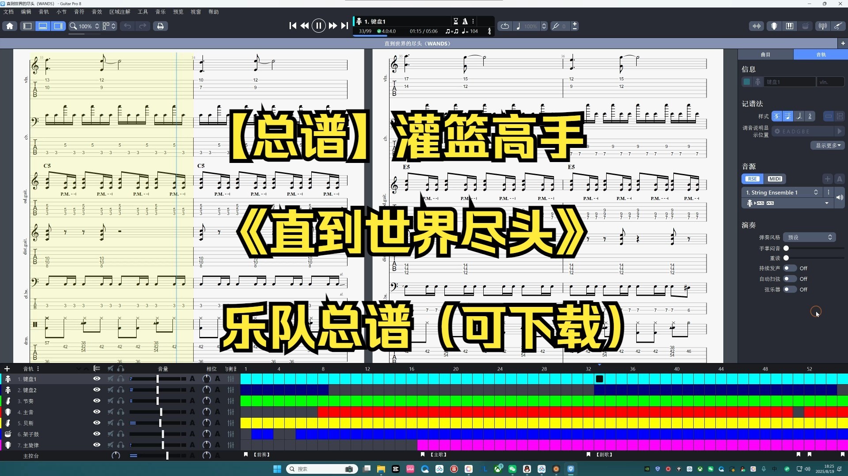The height and width of the screenshot is (476, 848).
Task: Toggle visibility of 键盘1 track
Action: [97, 379]
